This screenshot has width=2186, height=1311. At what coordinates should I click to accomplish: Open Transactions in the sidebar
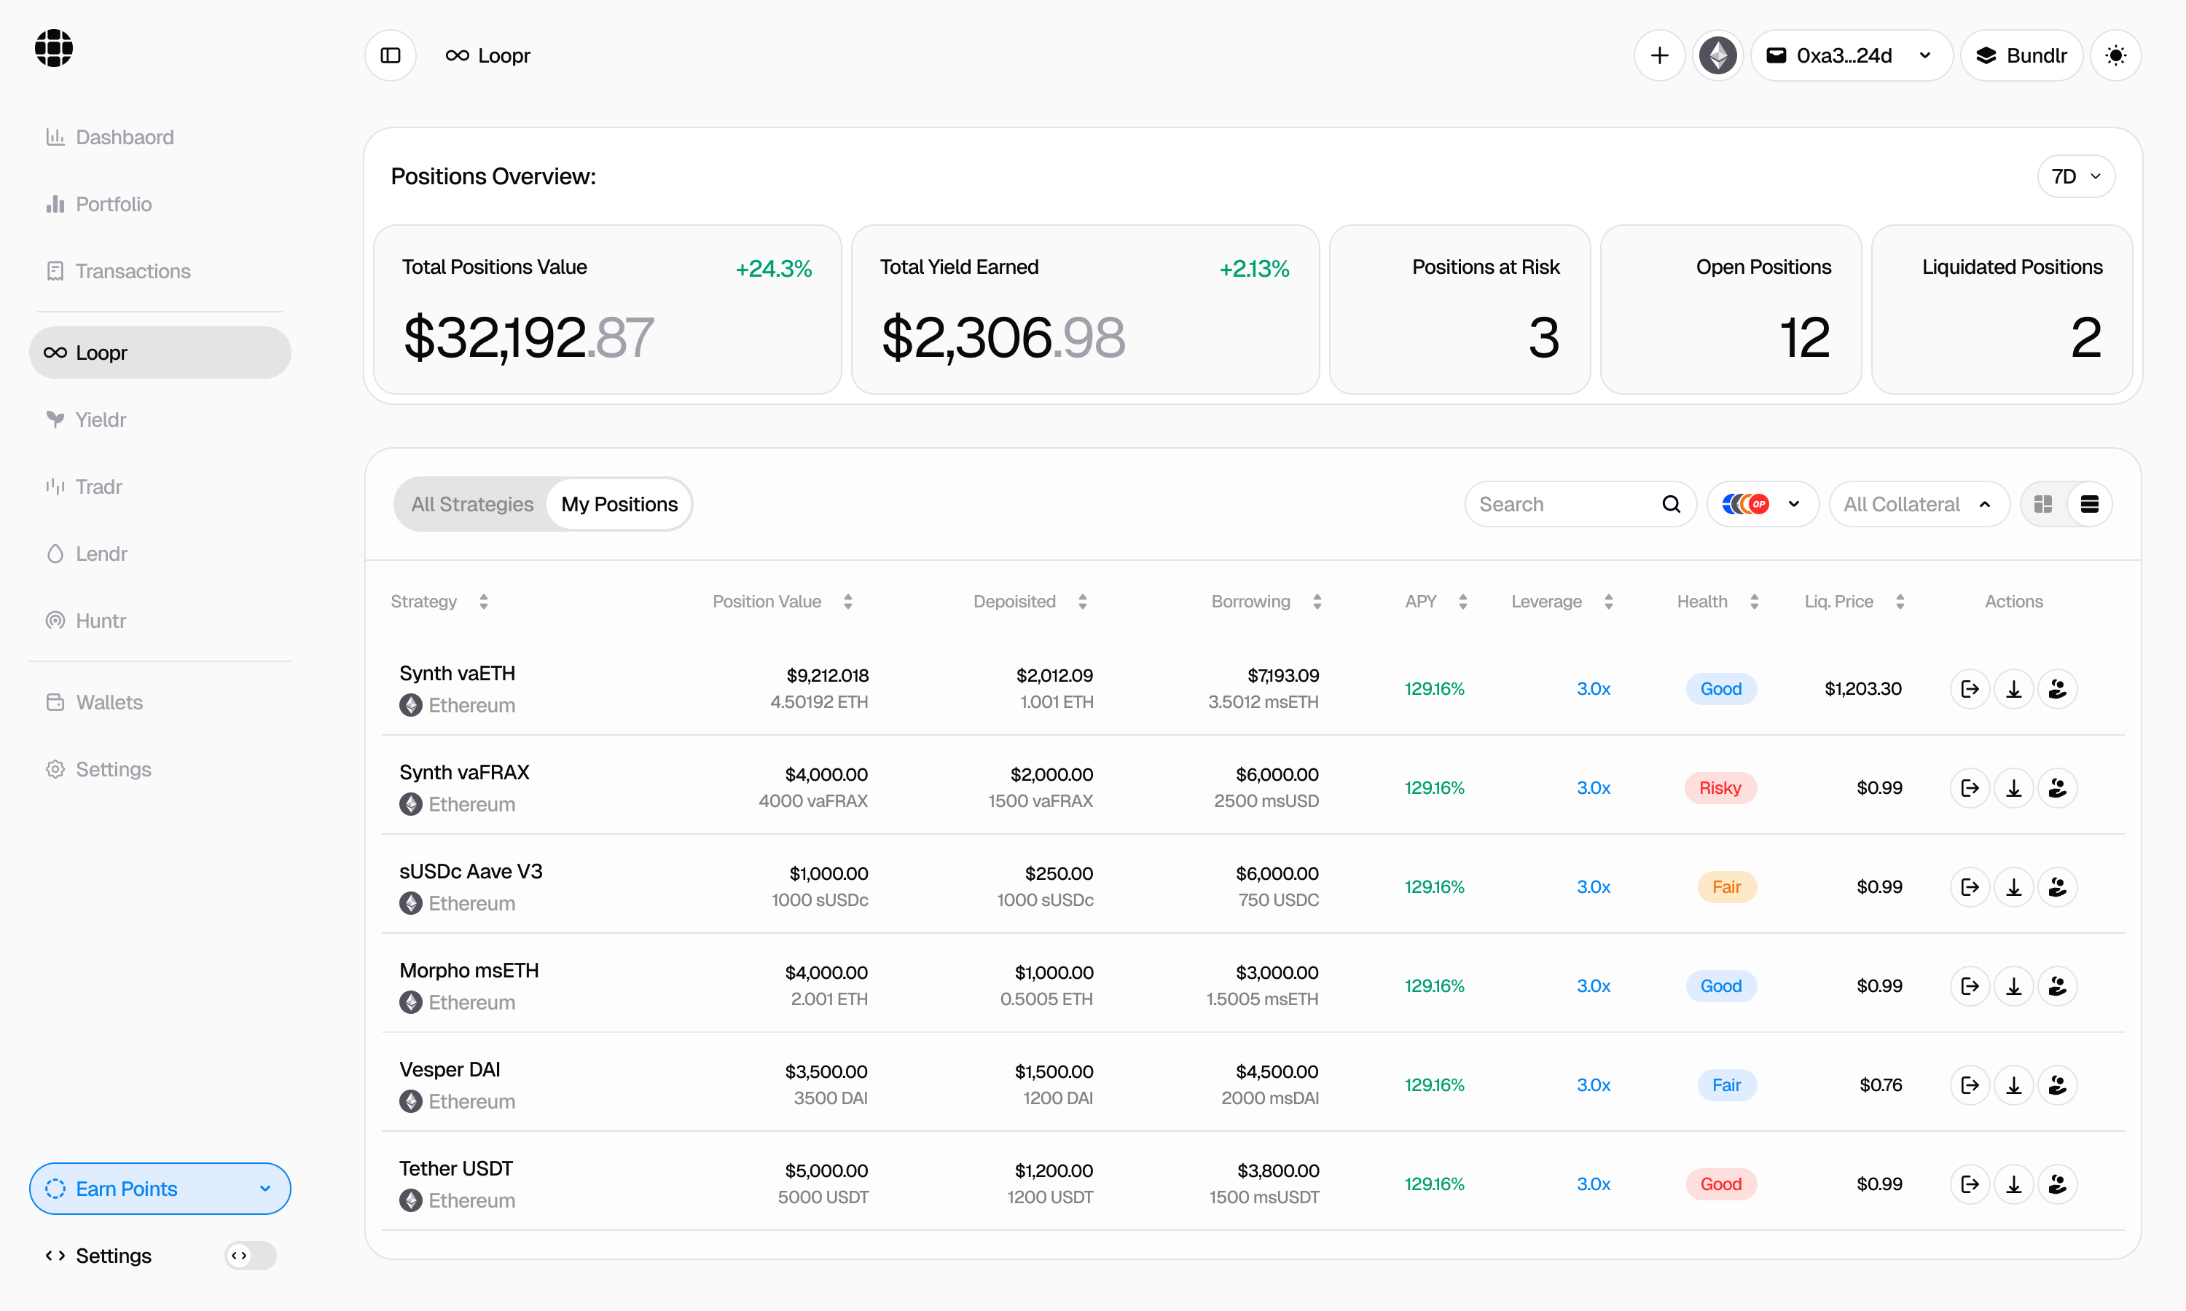pyautogui.click(x=160, y=271)
